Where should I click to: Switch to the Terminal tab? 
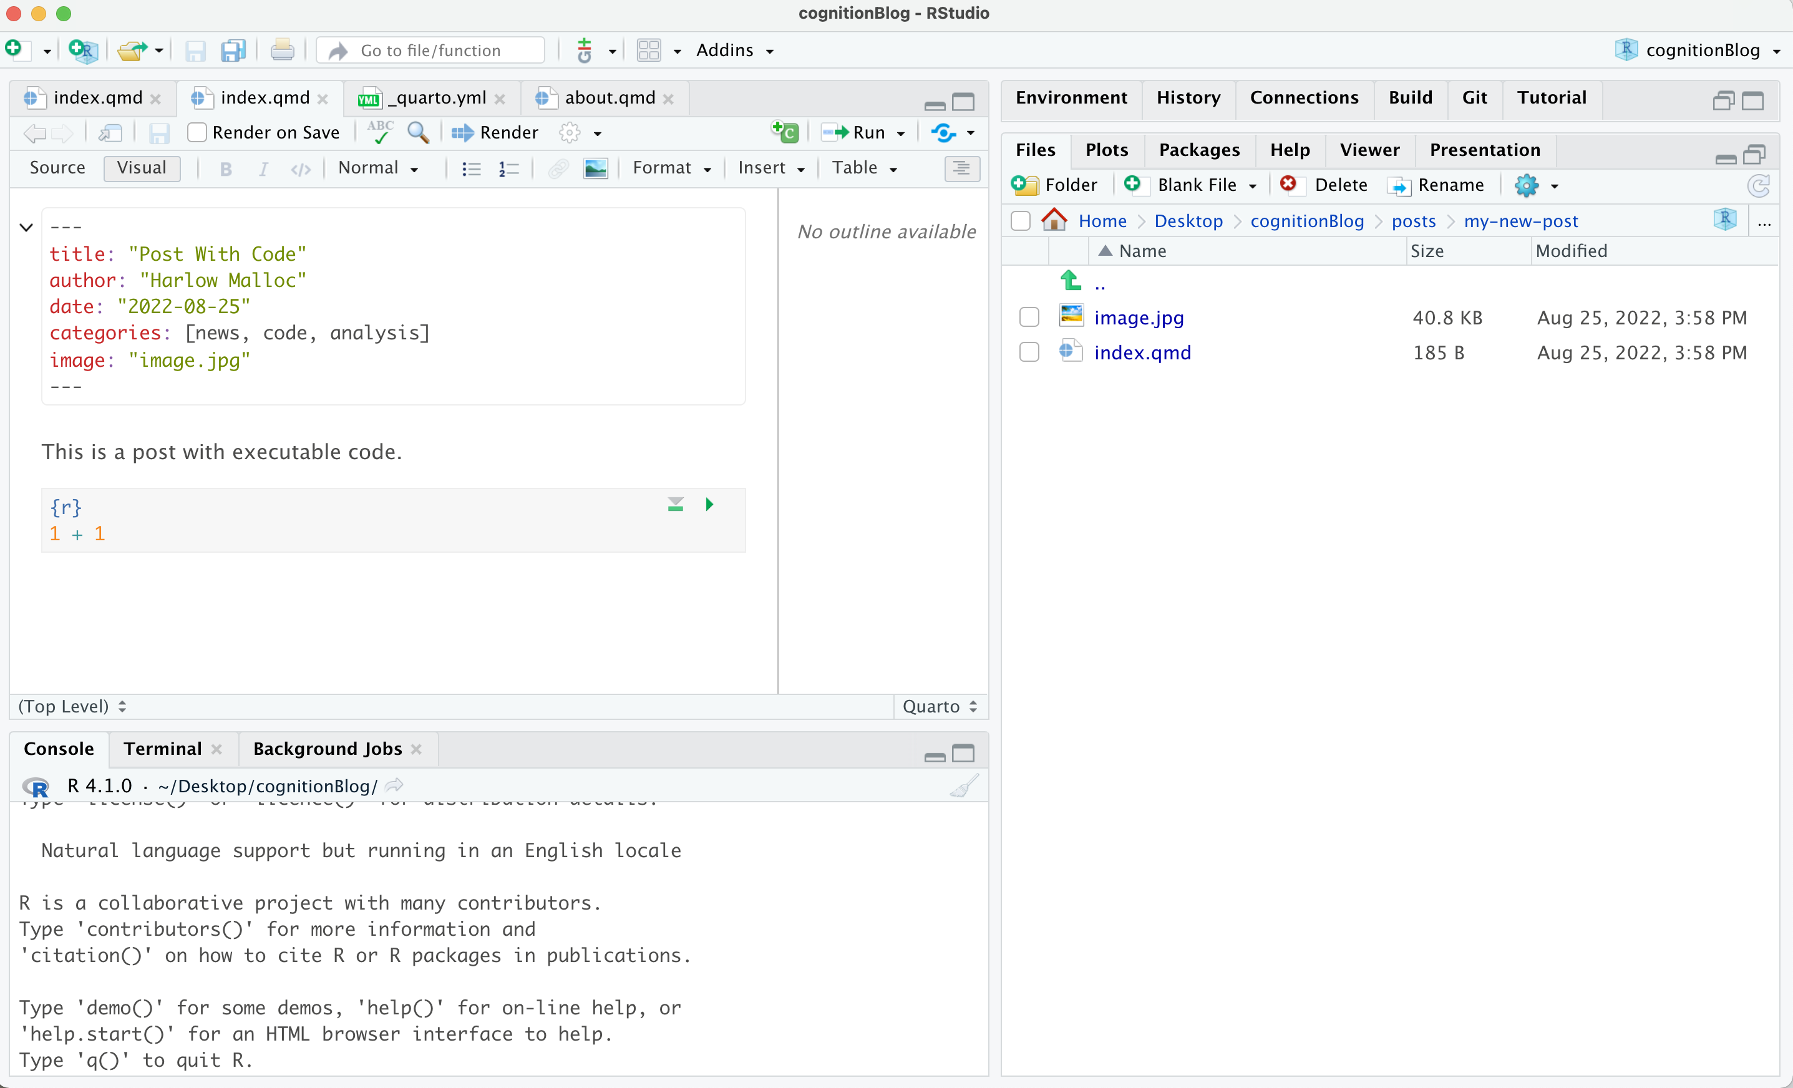[162, 749]
